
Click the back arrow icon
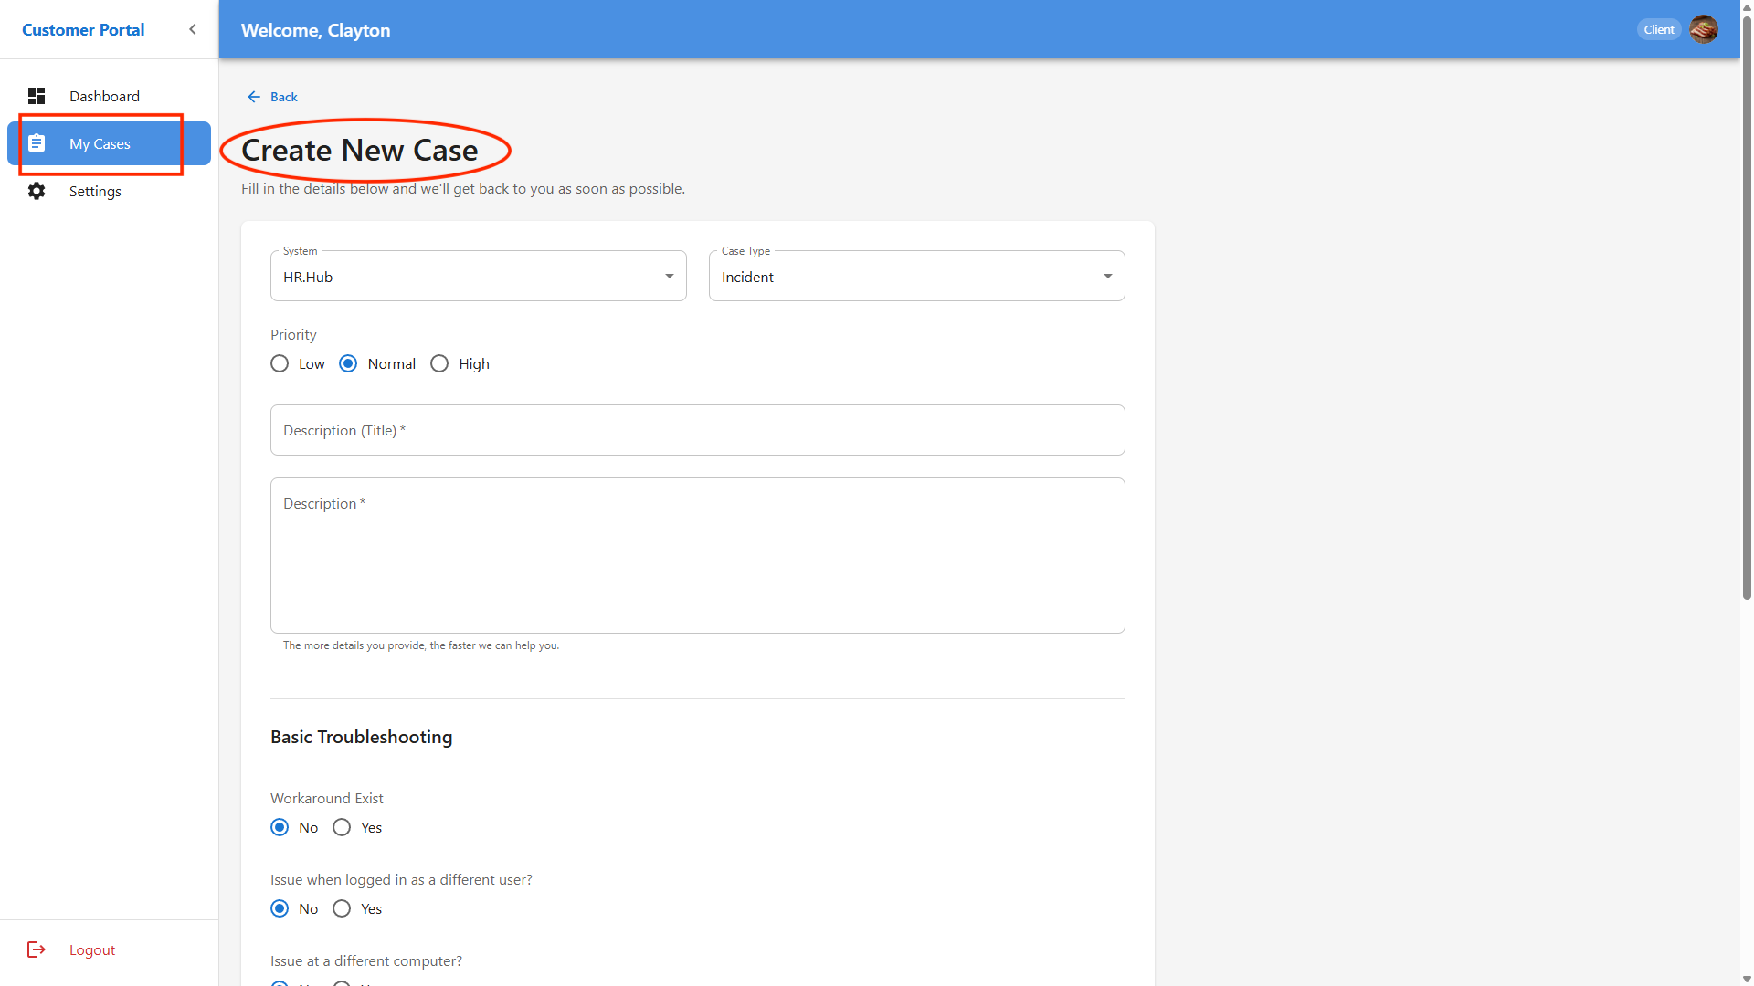[254, 97]
